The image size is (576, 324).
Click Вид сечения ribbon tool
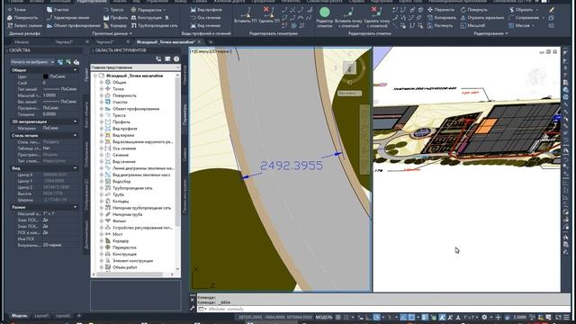point(205,26)
